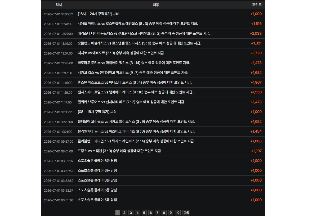Select current page 1 in pagination
The image size is (312, 217).
coord(118,213)
